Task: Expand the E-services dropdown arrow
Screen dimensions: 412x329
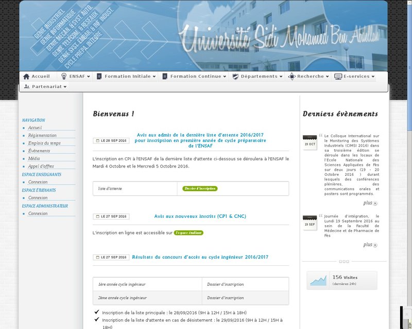Action: (x=373, y=77)
